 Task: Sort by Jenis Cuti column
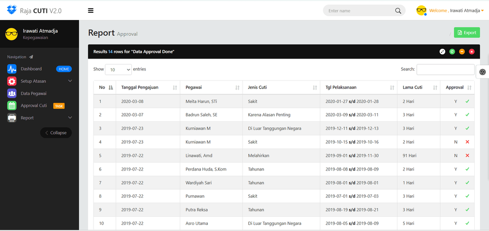281,88
